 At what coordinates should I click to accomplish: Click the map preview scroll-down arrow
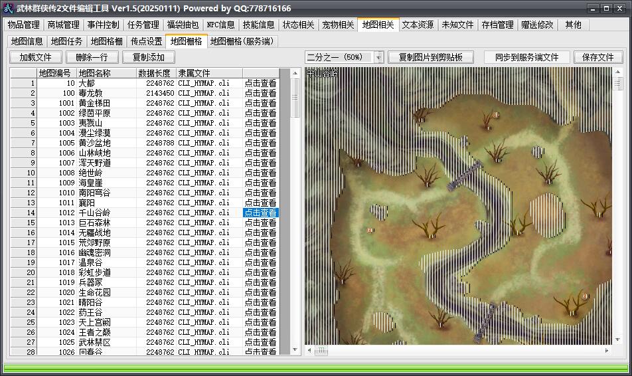pos(617,339)
